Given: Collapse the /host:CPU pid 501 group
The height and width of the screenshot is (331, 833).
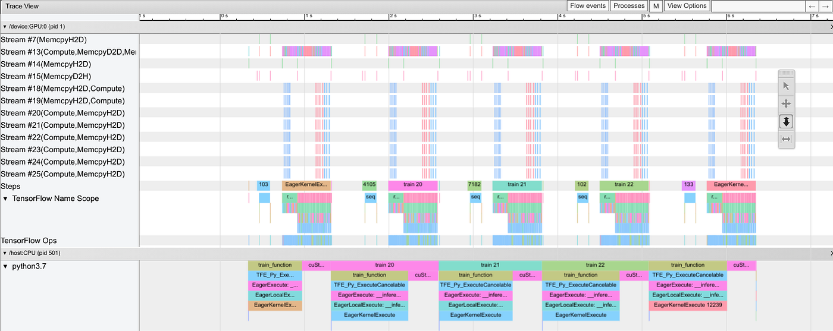Looking at the screenshot, I should [5, 253].
